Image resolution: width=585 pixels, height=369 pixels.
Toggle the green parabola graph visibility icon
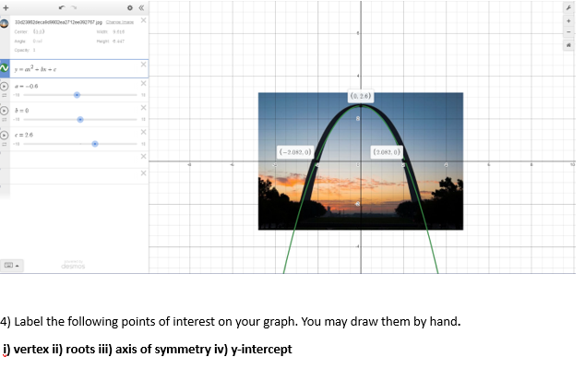(x=5, y=68)
